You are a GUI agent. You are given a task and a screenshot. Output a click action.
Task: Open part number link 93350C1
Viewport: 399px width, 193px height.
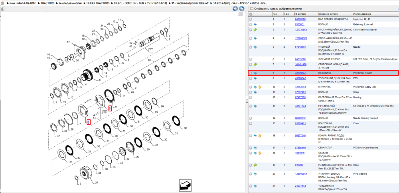(300, 24)
